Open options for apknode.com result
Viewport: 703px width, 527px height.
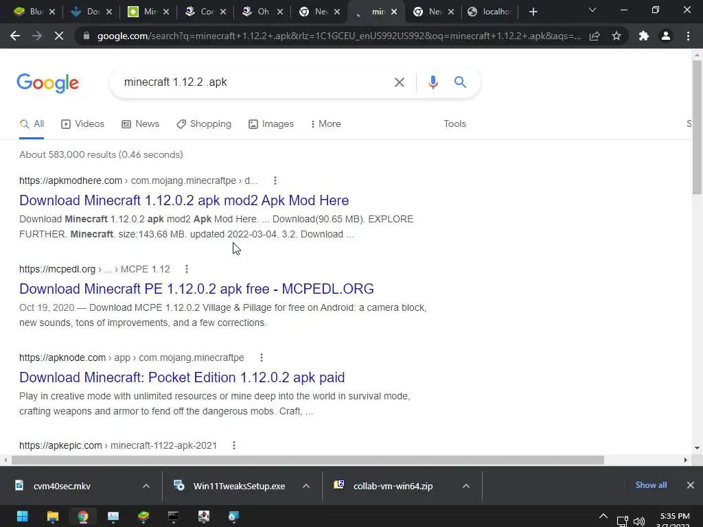(262, 358)
